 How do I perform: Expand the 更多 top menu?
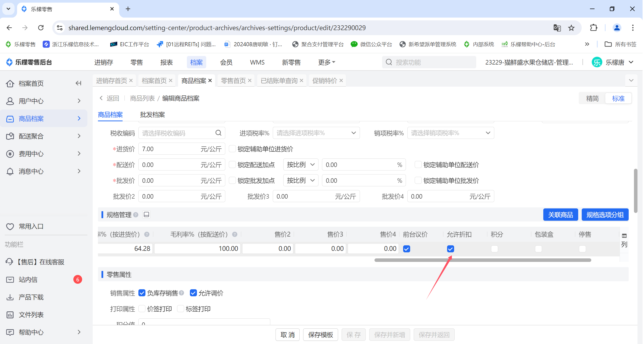pyautogui.click(x=327, y=62)
